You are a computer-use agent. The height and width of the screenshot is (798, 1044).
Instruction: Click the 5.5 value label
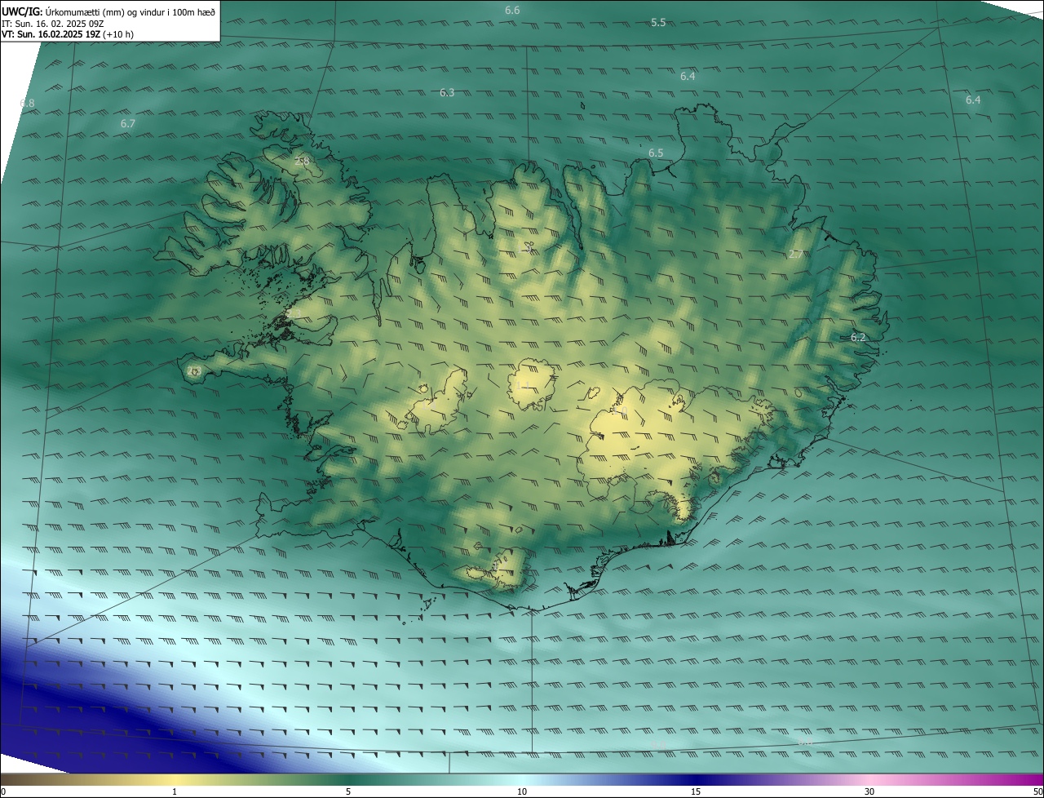(658, 22)
